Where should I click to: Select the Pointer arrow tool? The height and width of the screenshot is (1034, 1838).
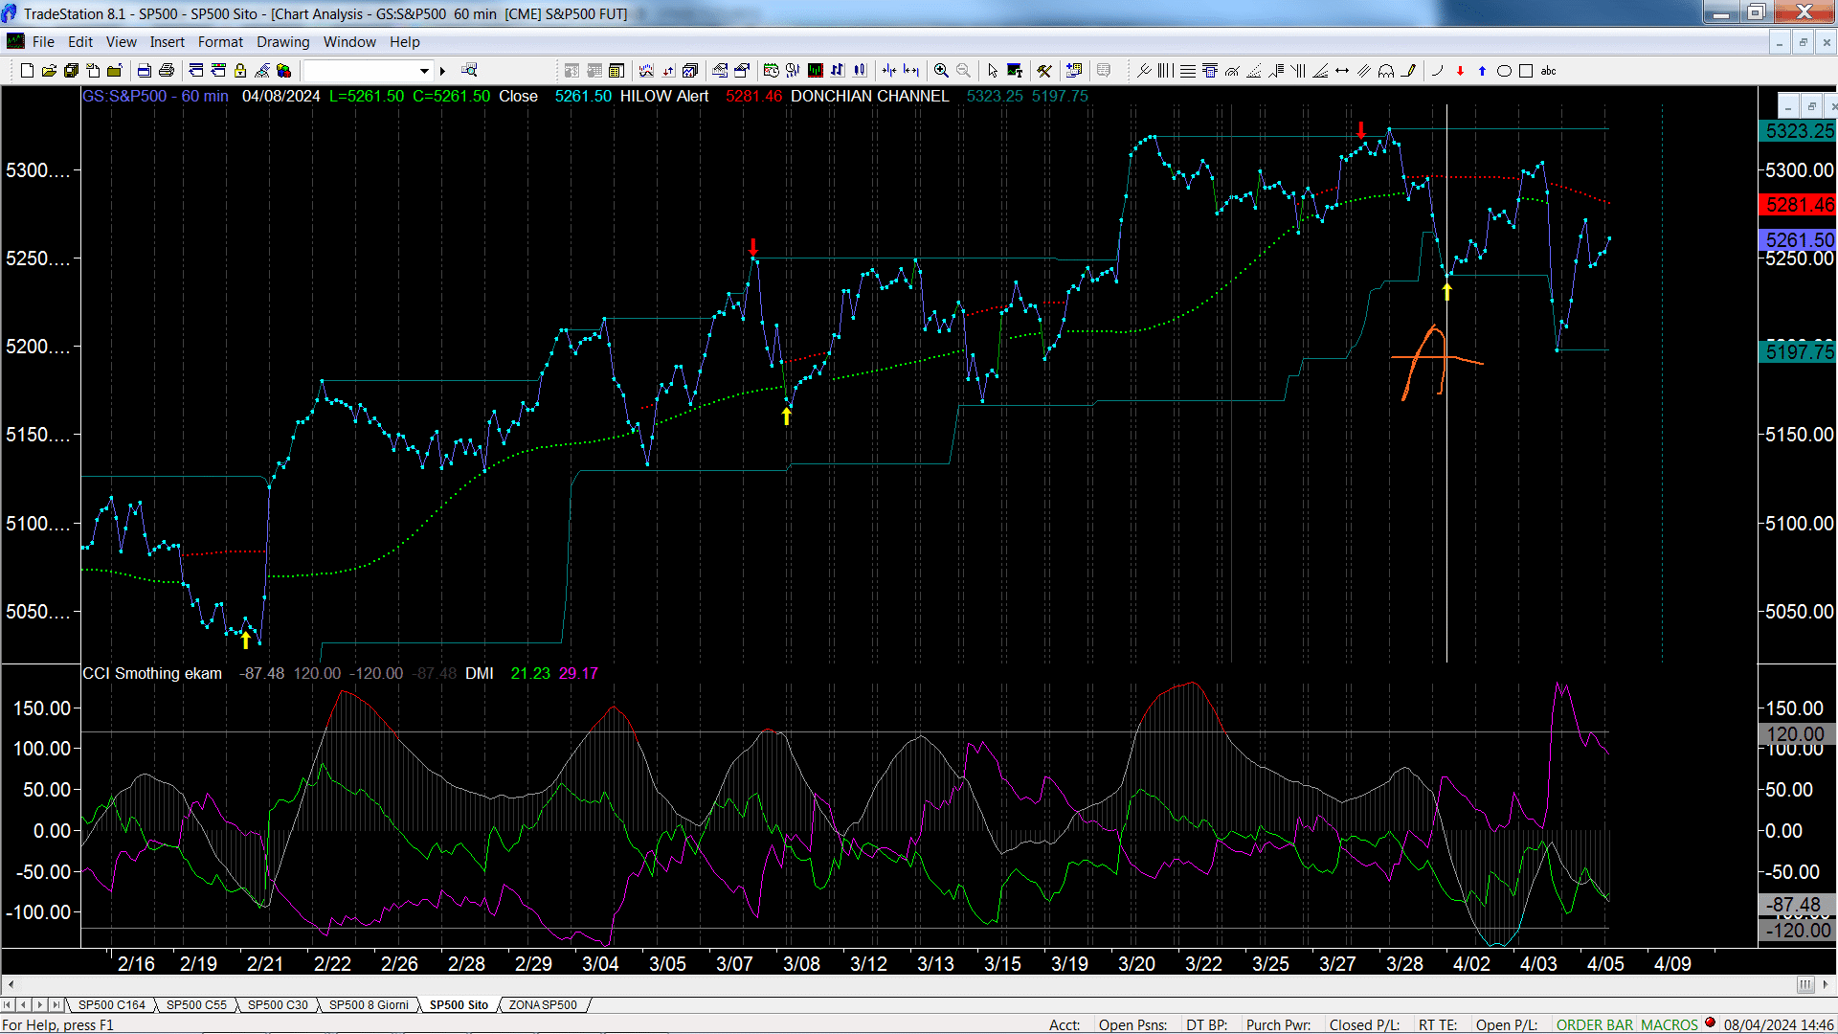993,71
